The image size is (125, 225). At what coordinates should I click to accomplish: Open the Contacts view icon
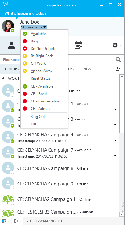coord(11,45)
